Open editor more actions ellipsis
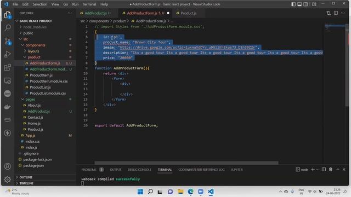 pos(343,13)
